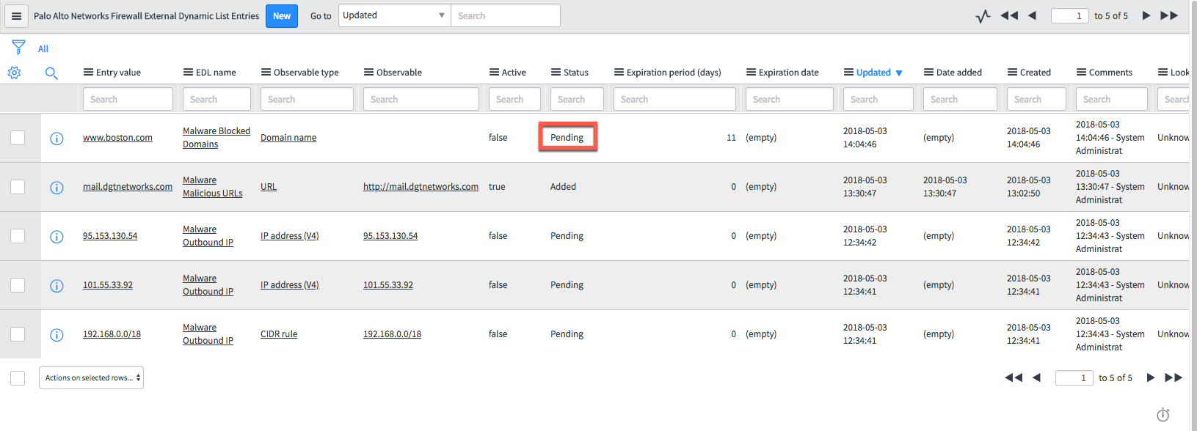
Task: Sort by Updated column header
Action: [873, 73]
